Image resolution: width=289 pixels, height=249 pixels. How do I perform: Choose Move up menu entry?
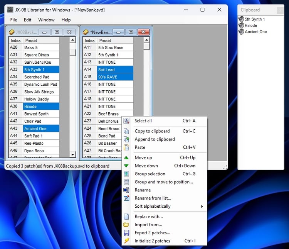point(165,158)
